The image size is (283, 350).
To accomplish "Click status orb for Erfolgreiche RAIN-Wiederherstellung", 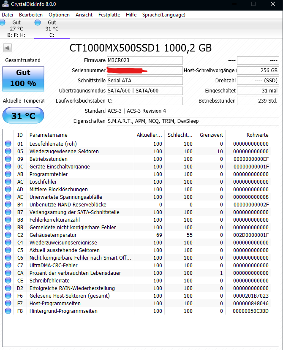I will 8,288.
